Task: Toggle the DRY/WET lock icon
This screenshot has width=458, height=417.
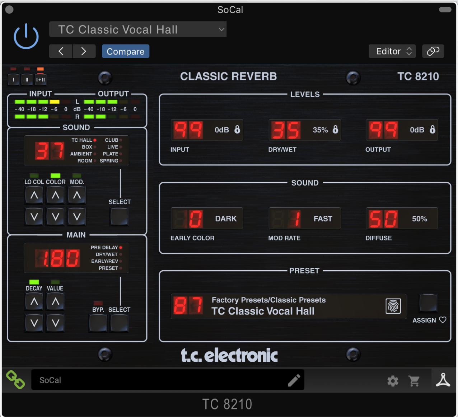Action: coord(335,130)
